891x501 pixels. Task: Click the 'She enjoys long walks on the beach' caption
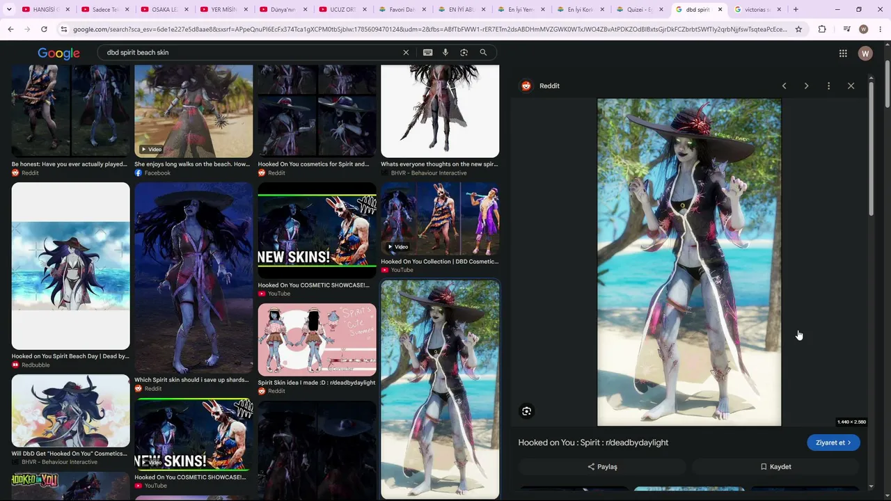[192, 164]
